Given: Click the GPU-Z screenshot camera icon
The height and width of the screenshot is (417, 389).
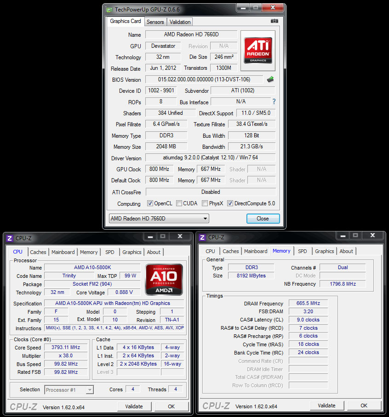Looking at the screenshot, I should pyautogui.click(x=274, y=21).
